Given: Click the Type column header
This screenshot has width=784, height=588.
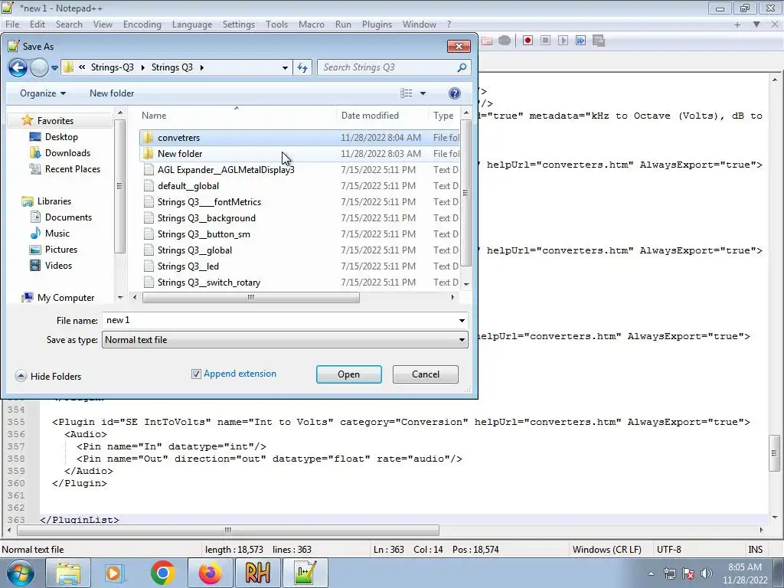Looking at the screenshot, I should pos(443,116).
